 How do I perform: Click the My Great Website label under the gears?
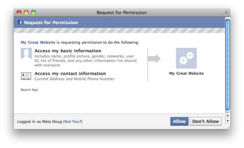pyautogui.click(x=186, y=73)
